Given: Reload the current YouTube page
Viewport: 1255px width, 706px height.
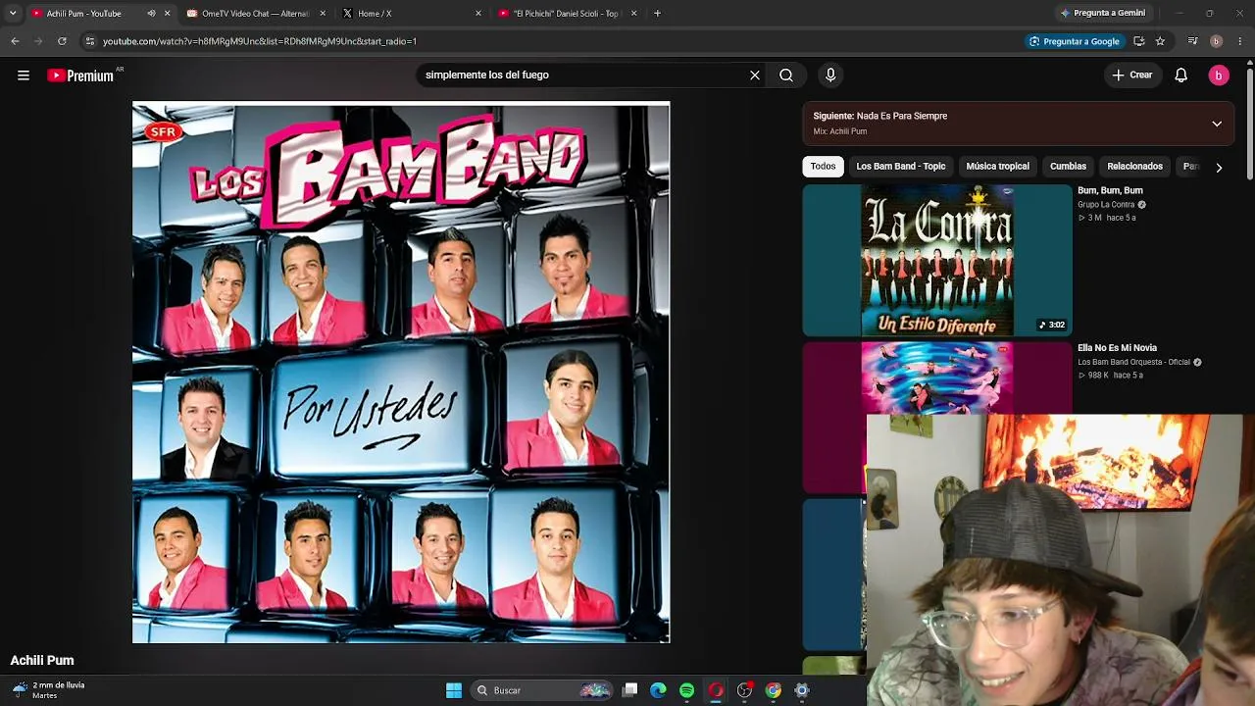Looking at the screenshot, I should pyautogui.click(x=62, y=41).
